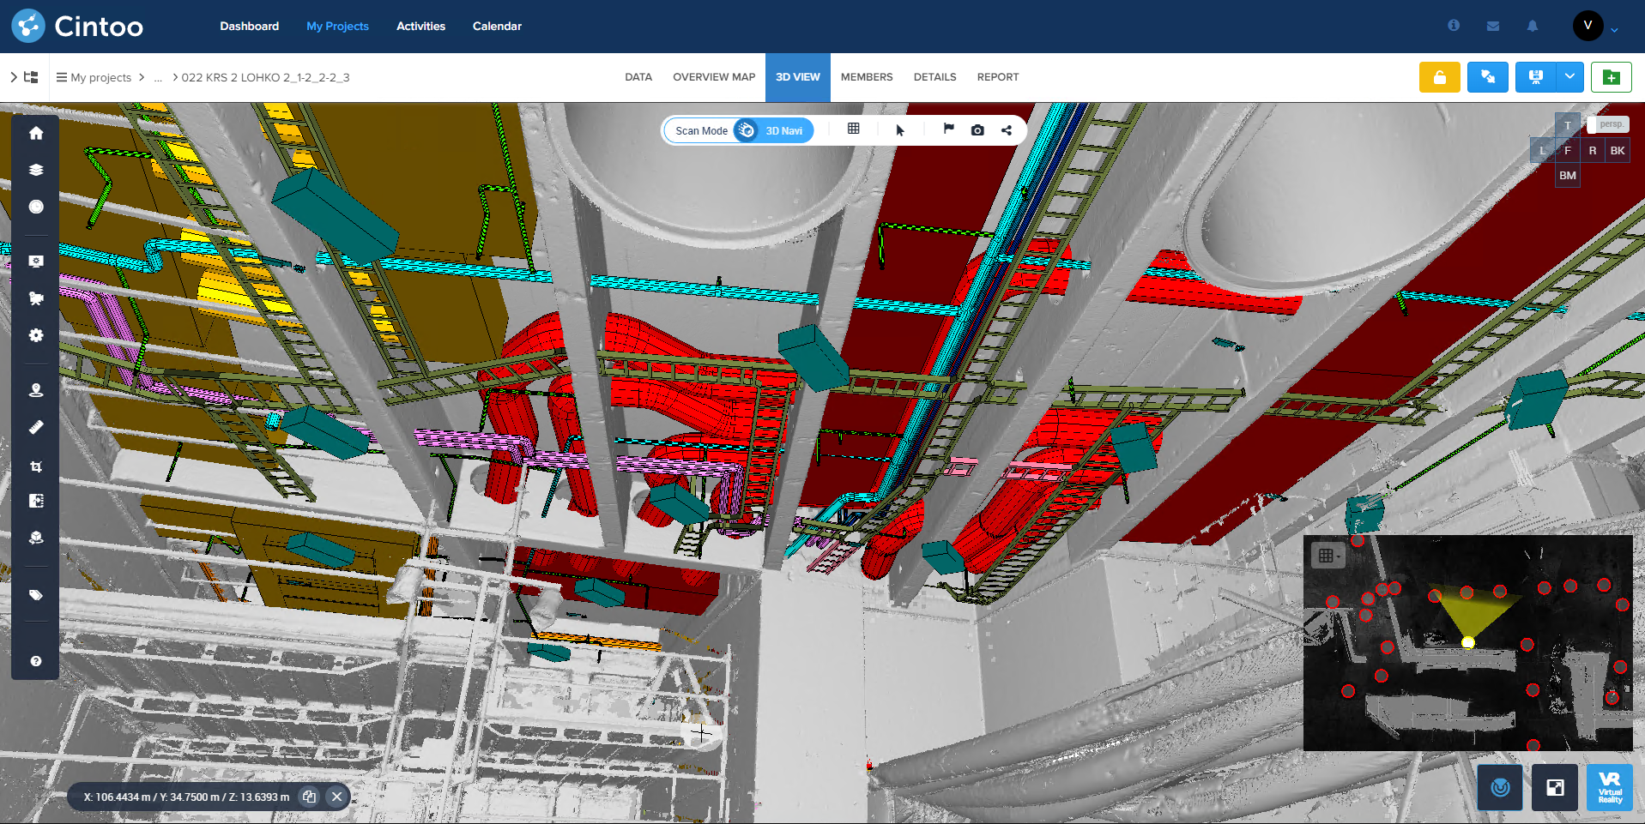The height and width of the screenshot is (824, 1645).
Task: Share the current view
Action: [1007, 130]
